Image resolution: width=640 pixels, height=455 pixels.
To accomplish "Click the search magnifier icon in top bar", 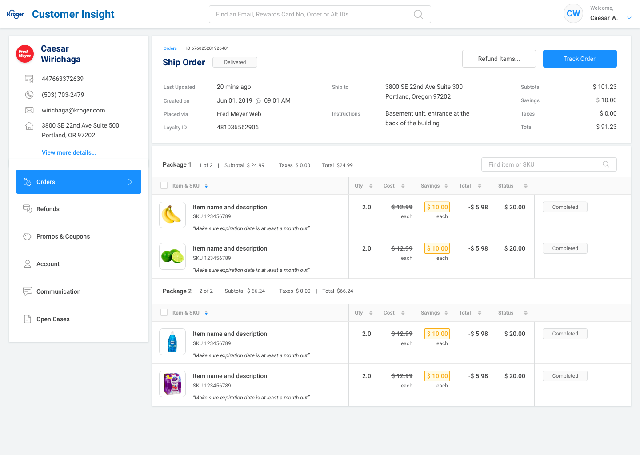I will pos(418,14).
